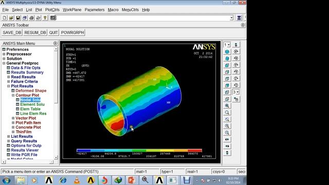Open the Select menu
Viewport: 329px width, 185px height.
pos(17,10)
